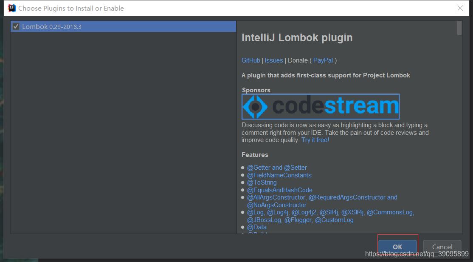
Task: Open the PayPal donate link
Action: [x=323, y=60]
